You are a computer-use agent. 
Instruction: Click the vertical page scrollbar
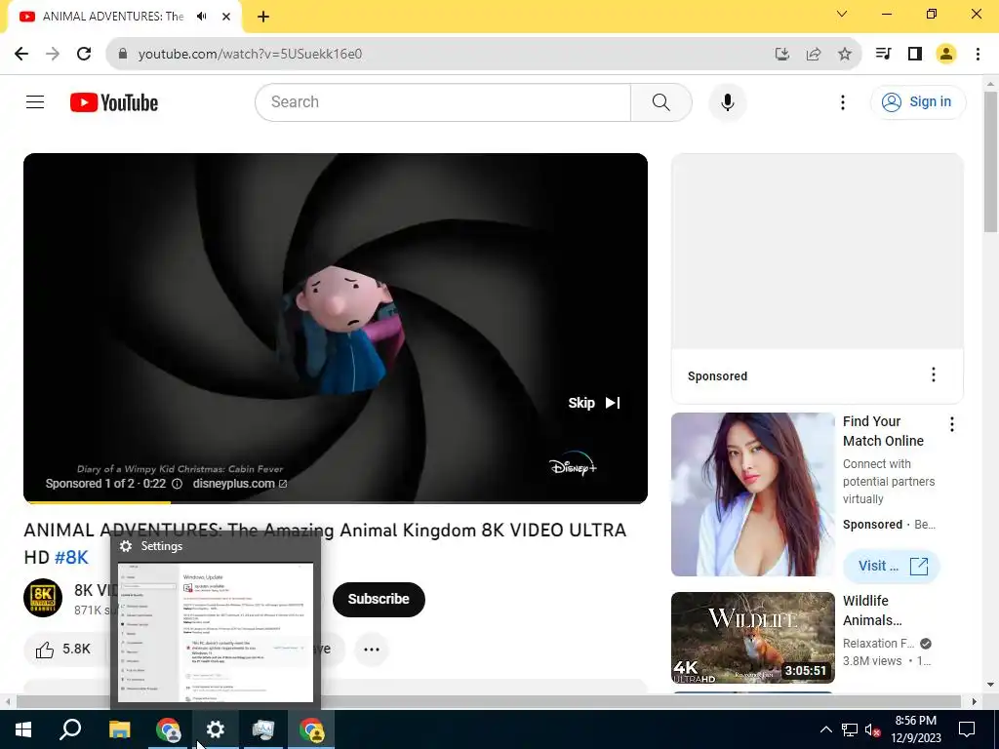click(990, 163)
